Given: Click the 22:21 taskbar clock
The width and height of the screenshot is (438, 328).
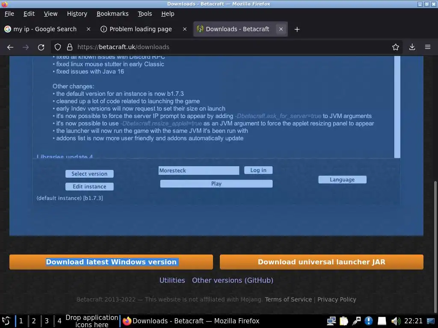Looking at the screenshot, I should pos(414,321).
